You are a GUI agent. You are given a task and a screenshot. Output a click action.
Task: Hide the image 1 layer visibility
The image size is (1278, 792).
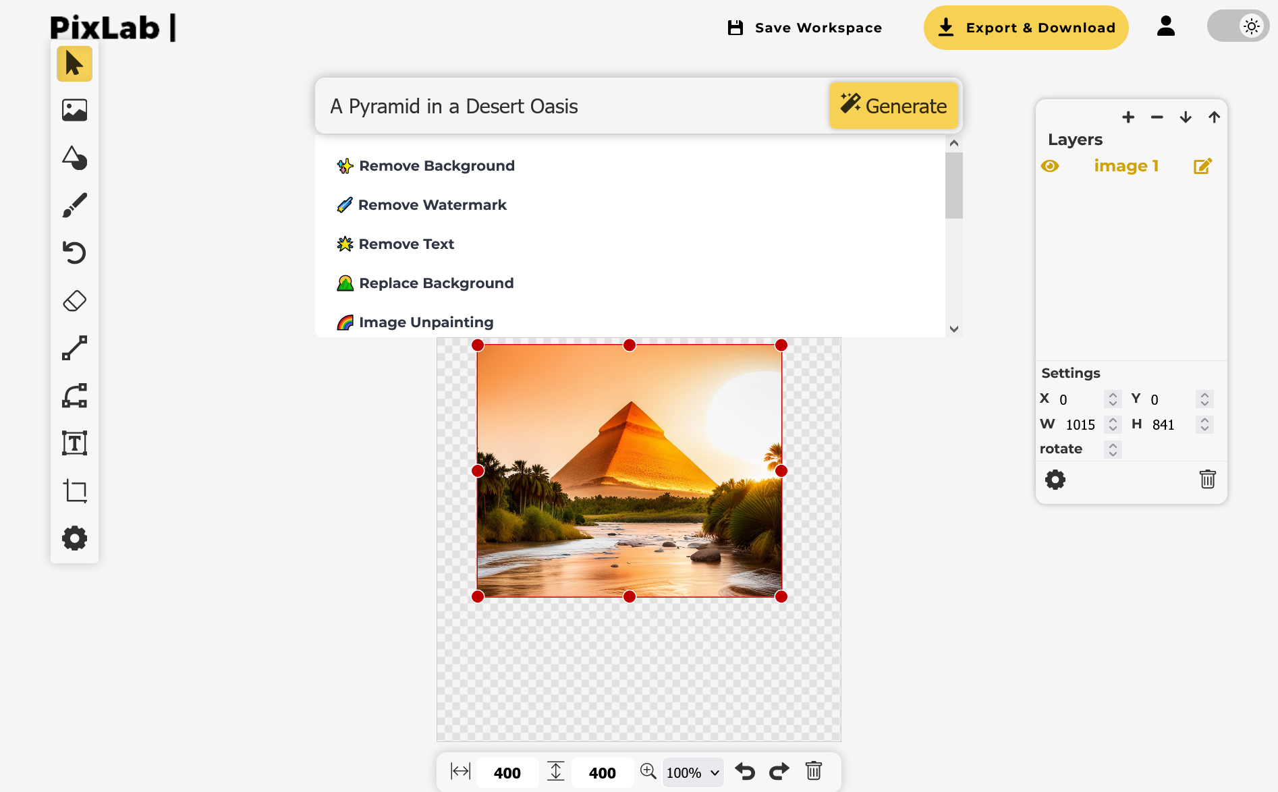point(1050,166)
